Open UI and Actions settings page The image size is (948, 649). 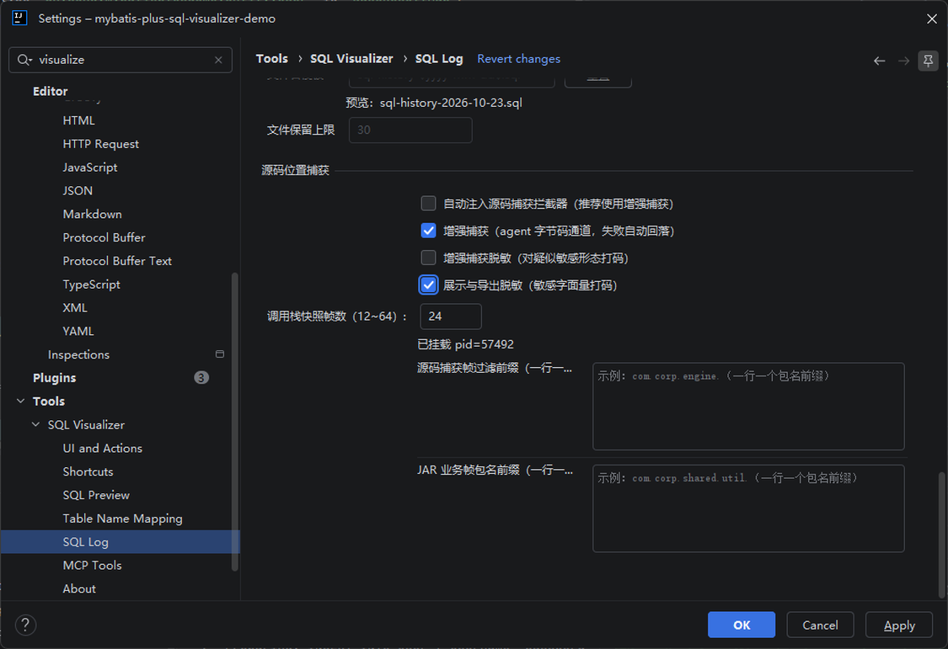click(102, 449)
